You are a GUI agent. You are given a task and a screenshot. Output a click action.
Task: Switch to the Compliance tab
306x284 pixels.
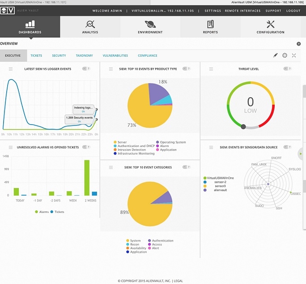(148, 55)
